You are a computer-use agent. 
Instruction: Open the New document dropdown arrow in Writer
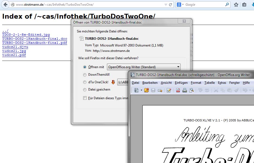click(x=141, y=90)
